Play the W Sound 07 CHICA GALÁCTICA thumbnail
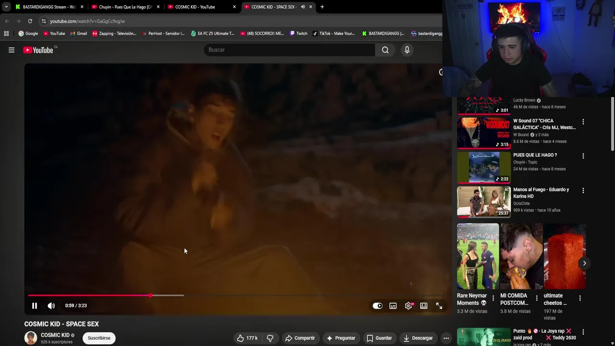Image resolution: width=615 pixels, height=346 pixels. 484,133
